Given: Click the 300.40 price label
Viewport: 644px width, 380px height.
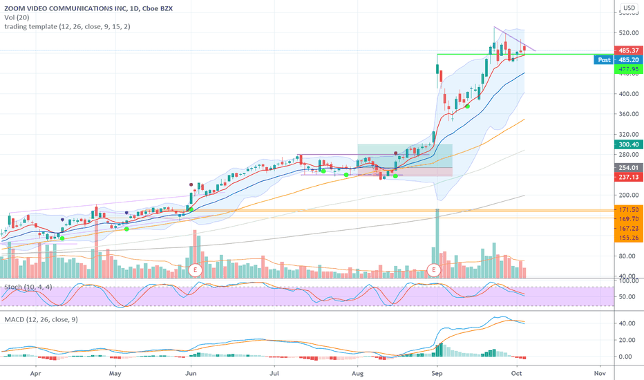Looking at the screenshot, I should [629, 144].
